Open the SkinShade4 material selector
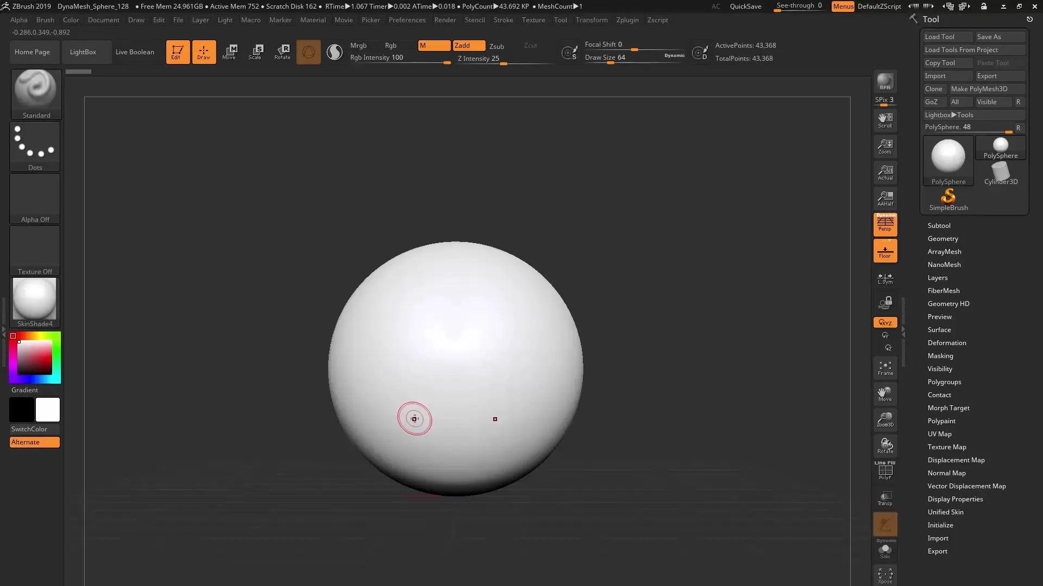The width and height of the screenshot is (1043, 586). 35,302
